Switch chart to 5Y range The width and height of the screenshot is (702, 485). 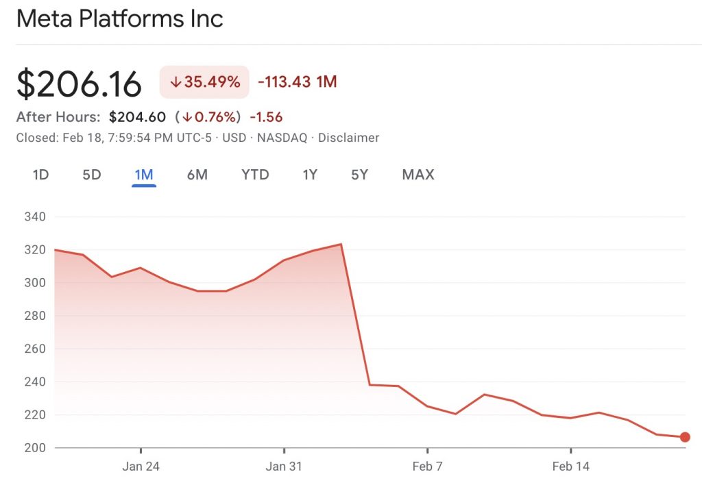[x=359, y=175]
